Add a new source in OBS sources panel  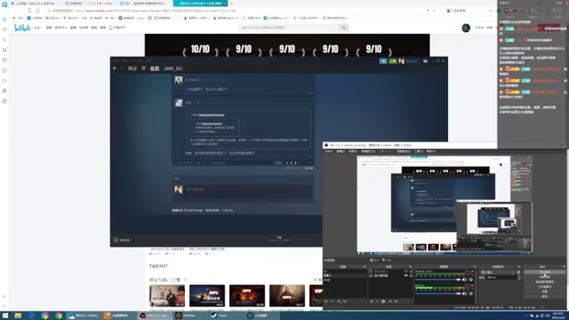coord(371,301)
